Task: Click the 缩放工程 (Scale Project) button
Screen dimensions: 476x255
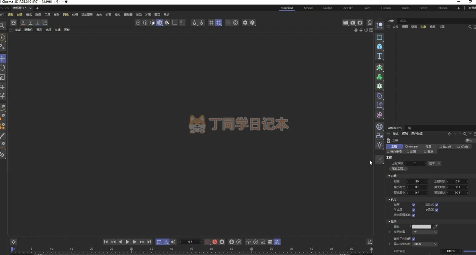Action: click(398, 169)
